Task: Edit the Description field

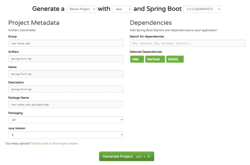Action: [x=66, y=89]
